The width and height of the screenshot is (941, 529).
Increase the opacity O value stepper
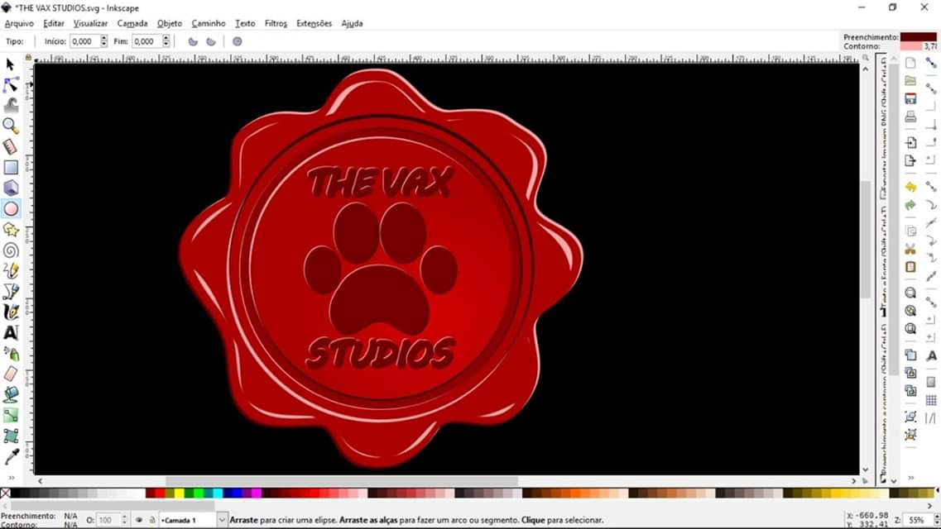(124, 517)
